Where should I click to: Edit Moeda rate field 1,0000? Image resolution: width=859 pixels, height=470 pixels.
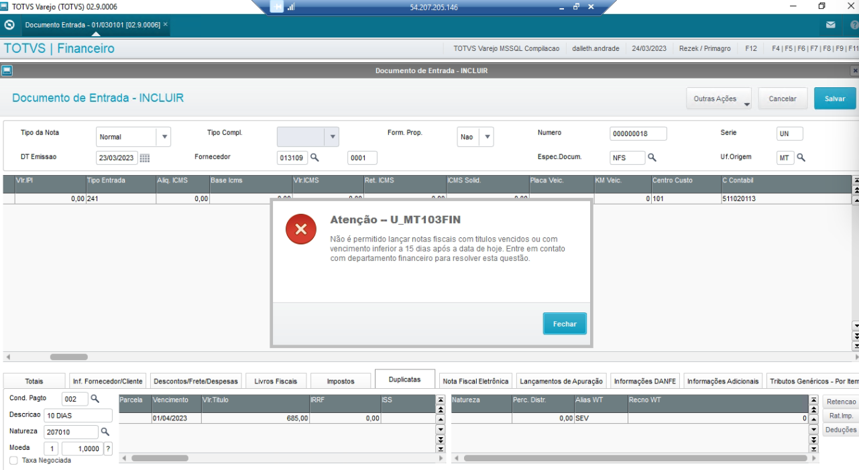click(82, 449)
